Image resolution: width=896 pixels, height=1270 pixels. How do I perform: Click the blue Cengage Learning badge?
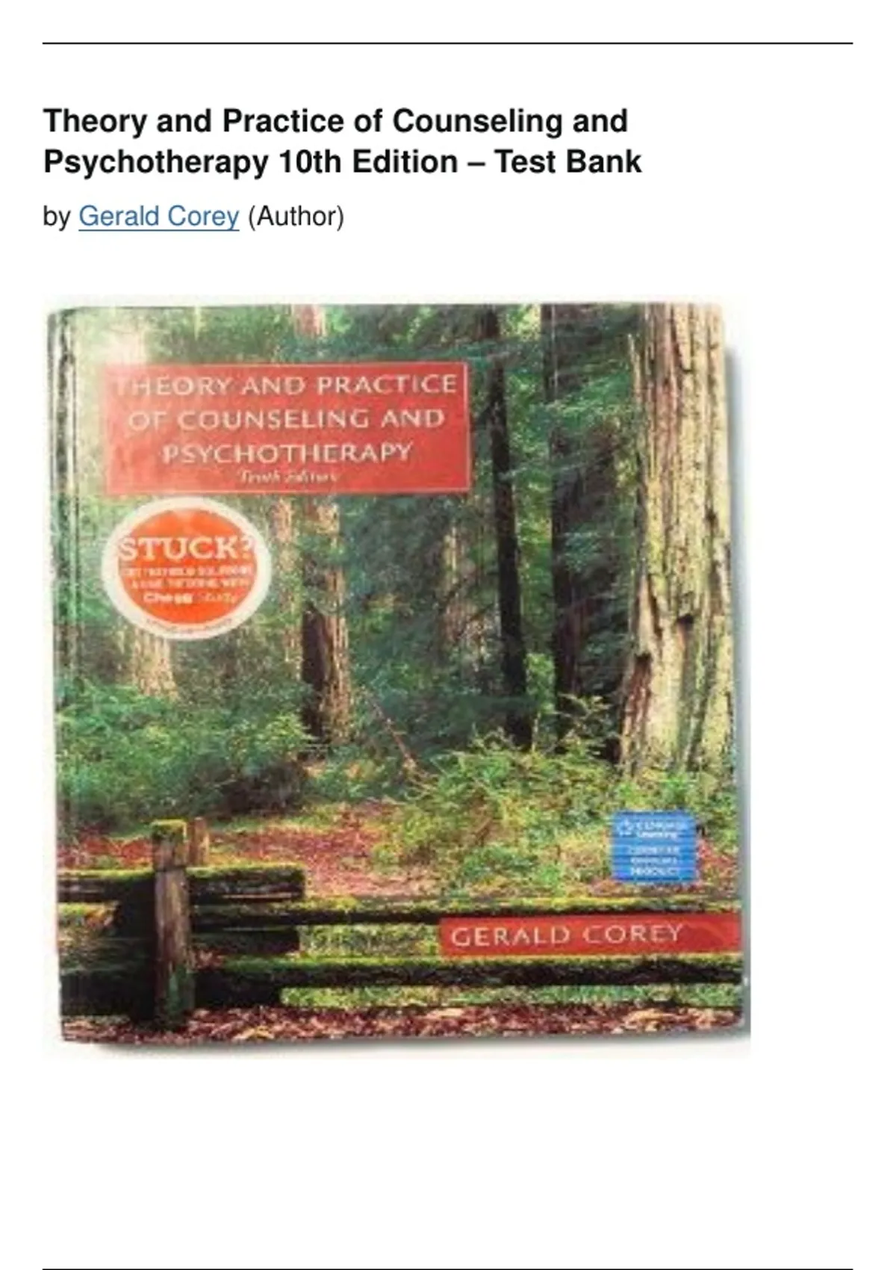coord(654,846)
